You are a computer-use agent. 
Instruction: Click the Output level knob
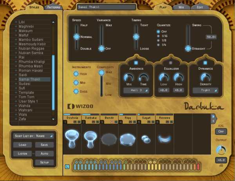[x=221, y=150]
